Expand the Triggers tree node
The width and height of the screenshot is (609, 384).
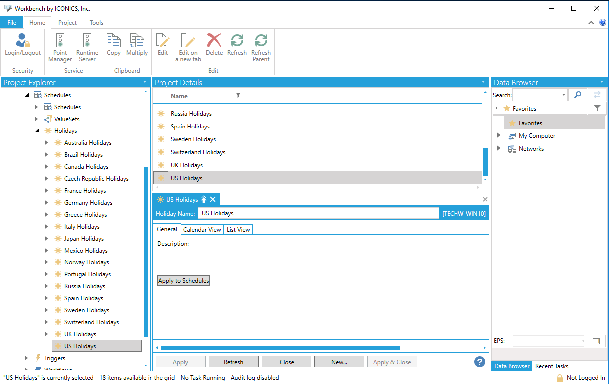(x=26, y=358)
